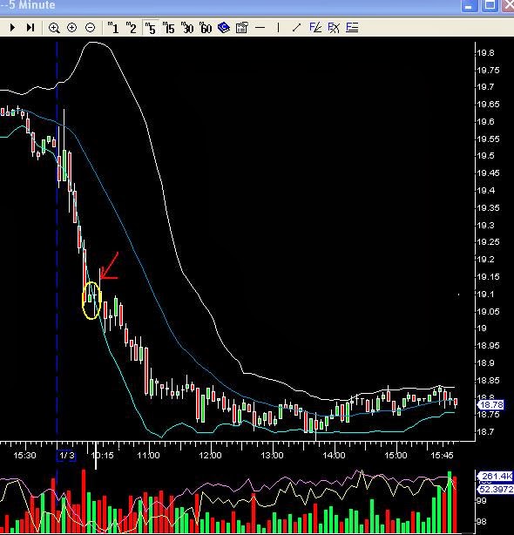Click the 13:00 time axis label

coord(272,456)
